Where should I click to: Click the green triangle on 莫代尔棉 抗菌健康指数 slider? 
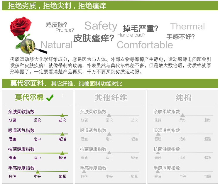click(62, 153)
